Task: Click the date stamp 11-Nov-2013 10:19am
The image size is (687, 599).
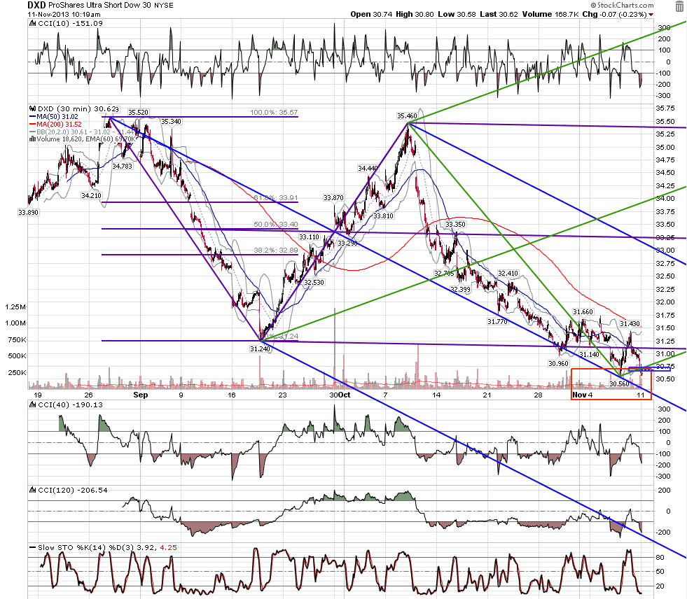Action: click(x=64, y=14)
